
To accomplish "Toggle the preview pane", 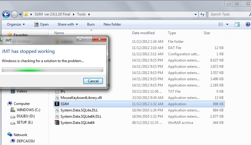I will (x=237, y=24).
